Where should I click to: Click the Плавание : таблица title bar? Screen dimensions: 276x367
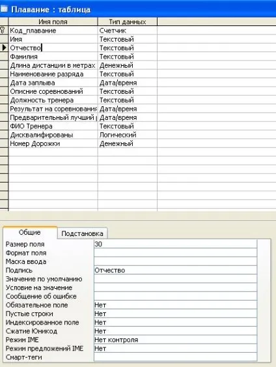pos(138,9)
